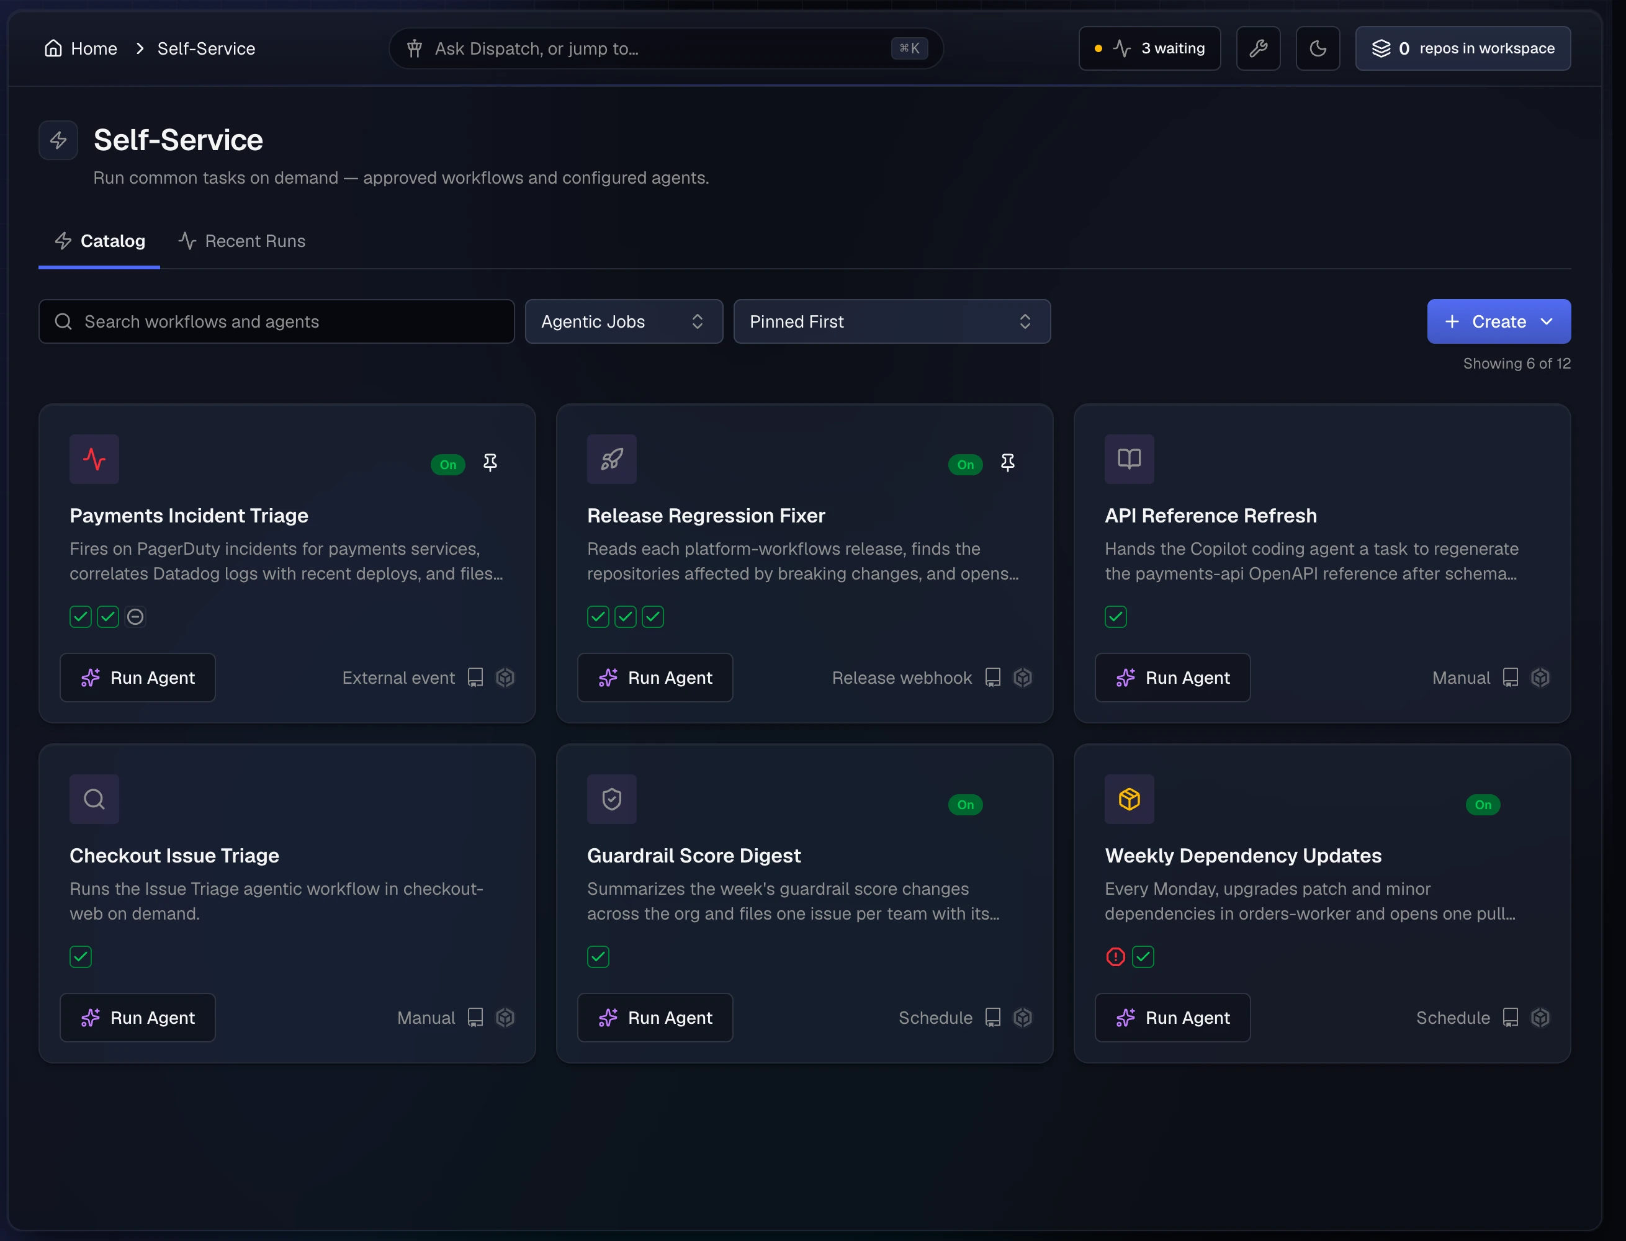Click the green check on Checkout Issue Triage
Screen dimensions: 1626x1241
(81, 957)
